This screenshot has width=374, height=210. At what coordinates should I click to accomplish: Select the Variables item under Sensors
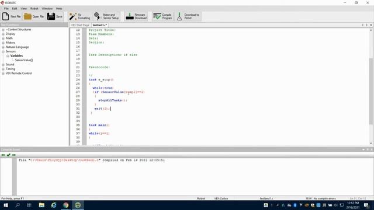click(x=16, y=56)
